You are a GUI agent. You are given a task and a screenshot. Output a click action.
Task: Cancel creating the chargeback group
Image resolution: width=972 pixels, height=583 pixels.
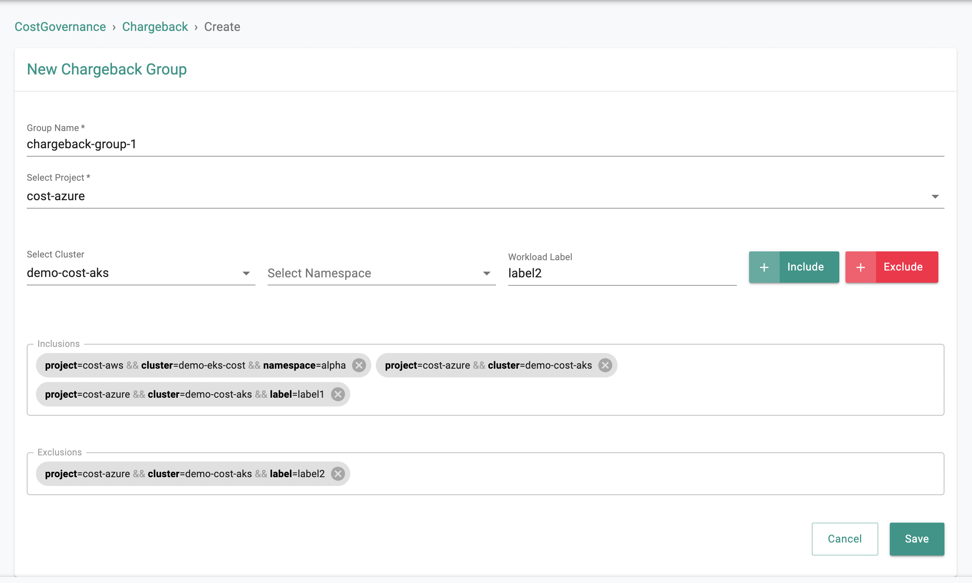pos(844,539)
